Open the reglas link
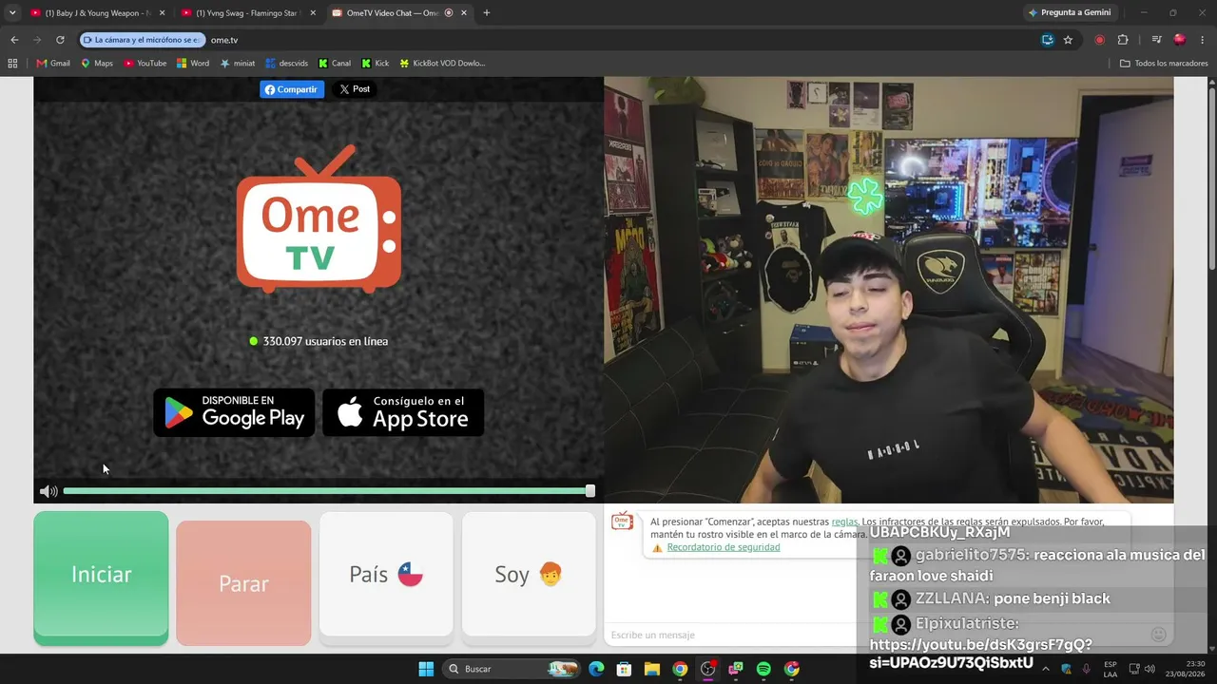The width and height of the screenshot is (1217, 684). click(x=844, y=522)
